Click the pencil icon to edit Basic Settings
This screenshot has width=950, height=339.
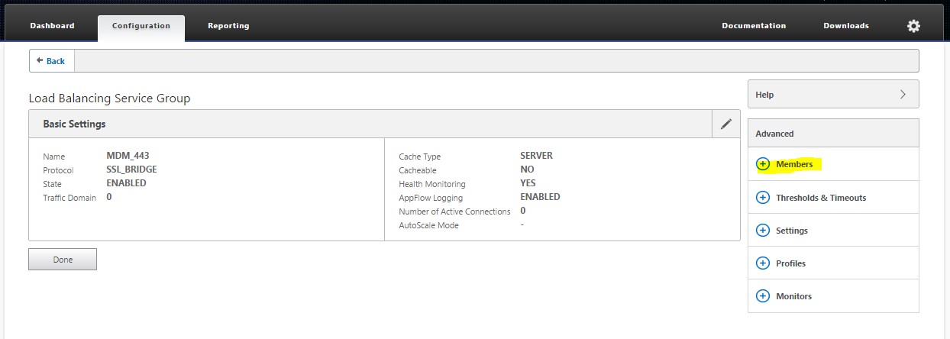click(x=726, y=124)
